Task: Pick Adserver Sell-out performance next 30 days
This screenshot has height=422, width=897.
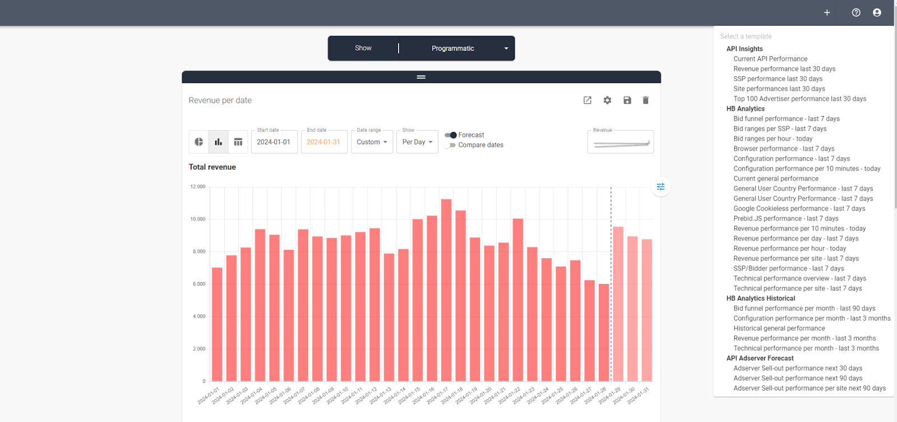Action: point(798,369)
